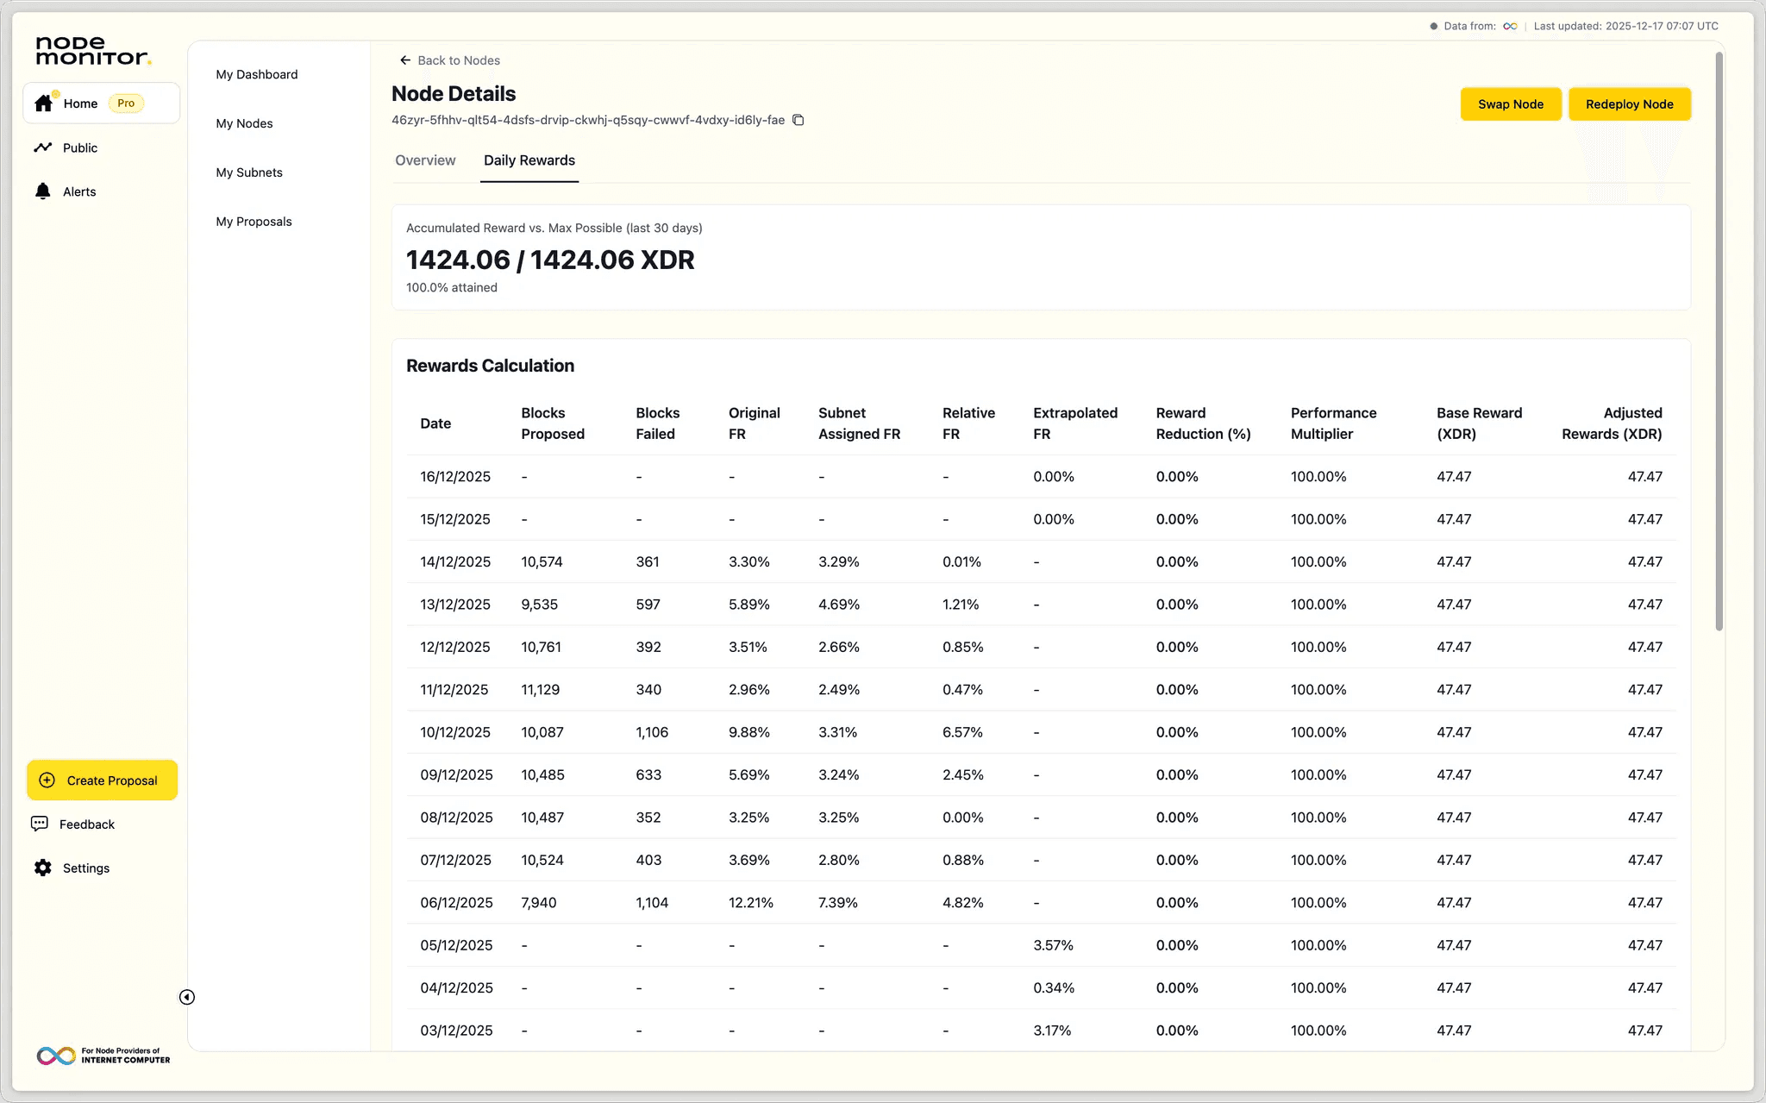This screenshot has width=1766, height=1103.
Task: Click the Home house icon
Action: [x=44, y=103]
